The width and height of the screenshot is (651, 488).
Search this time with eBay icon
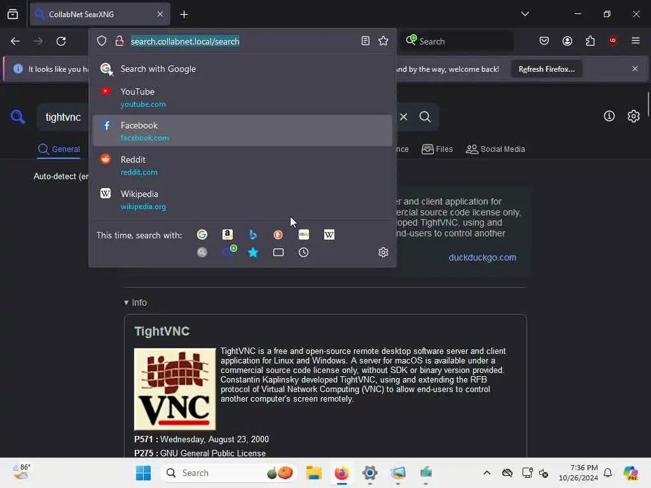click(x=304, y=234)
